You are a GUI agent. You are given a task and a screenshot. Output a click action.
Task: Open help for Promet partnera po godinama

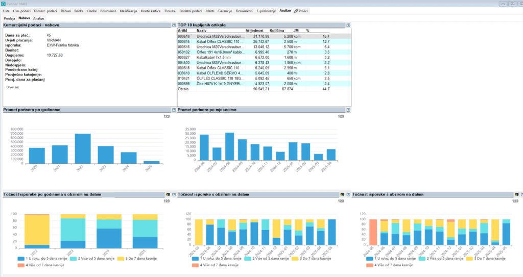point(173,110)
